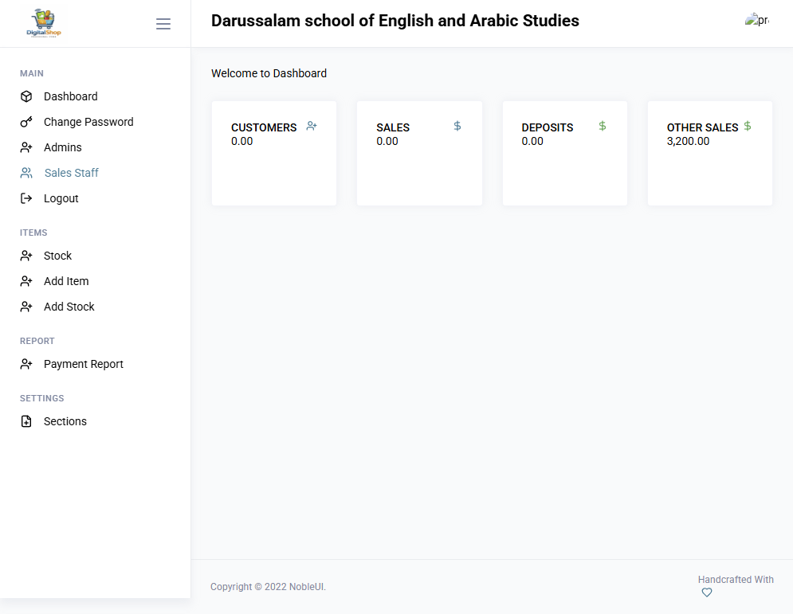The width and height of the screenshot is (793, 614).
Task: Click the MAIN section heading
Action: 32,73
